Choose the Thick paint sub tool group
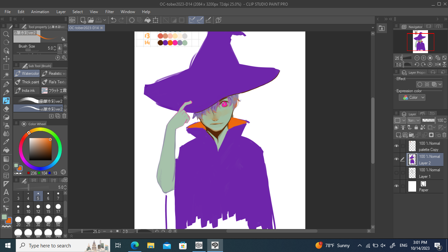The width and height of the screenshot is (448, 252). point(27,82)
